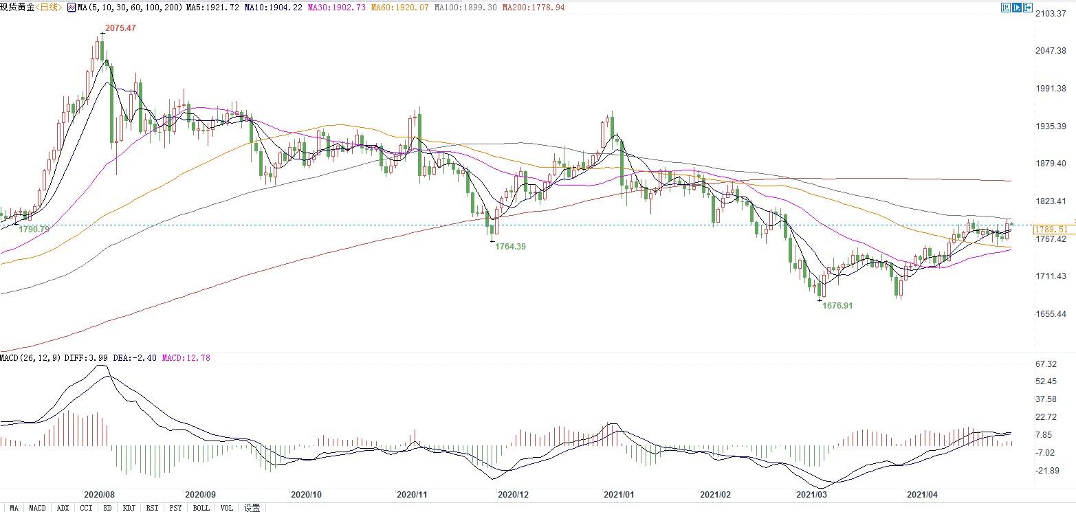Click the 22.72 MACD axis label
The image size is (1076, 512).
[x=1046, y=417]
